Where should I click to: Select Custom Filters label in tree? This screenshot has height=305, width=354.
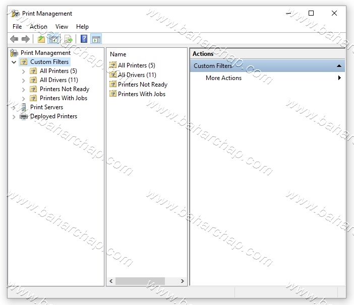(49, 62)
